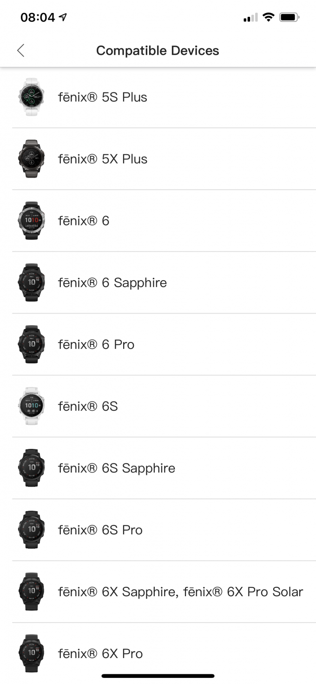
Task: Tap the fēnix 6 Pro watch icon
Action: click(x=32, y=344)
